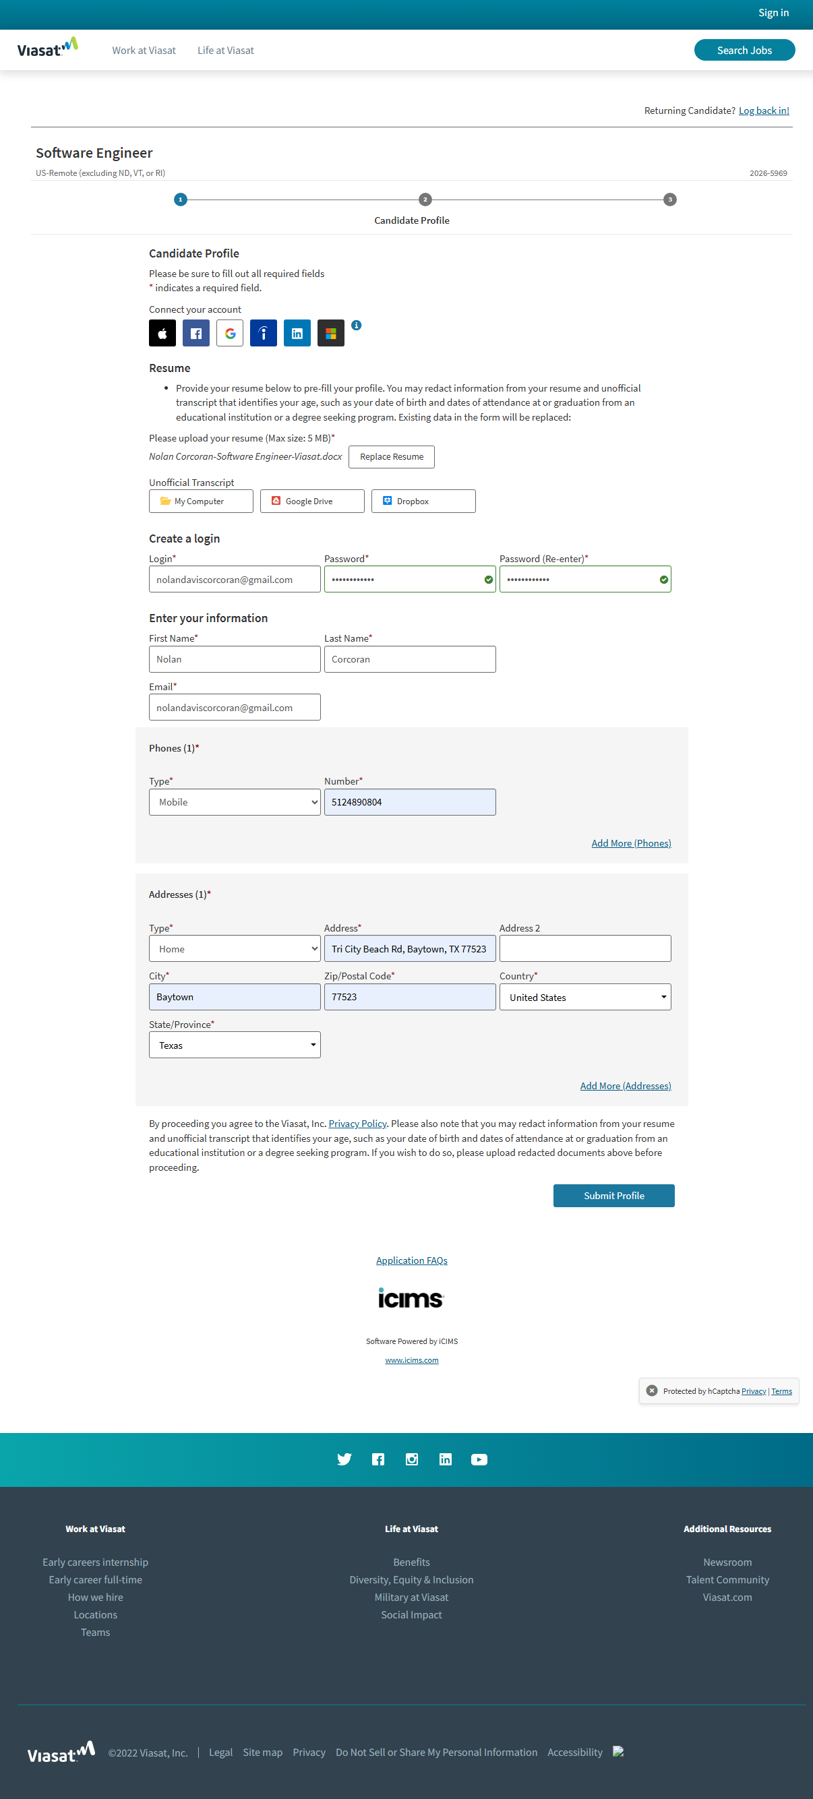Click the Replace Resume button

[x=391, y=457]
